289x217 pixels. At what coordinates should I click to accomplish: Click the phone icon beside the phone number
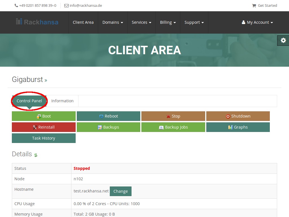tap(16, 6)
